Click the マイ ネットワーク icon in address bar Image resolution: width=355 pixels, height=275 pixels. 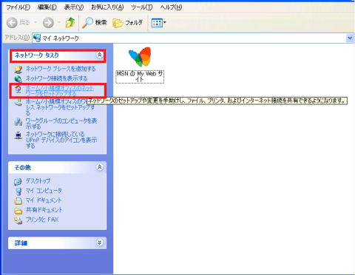point(37,38)
